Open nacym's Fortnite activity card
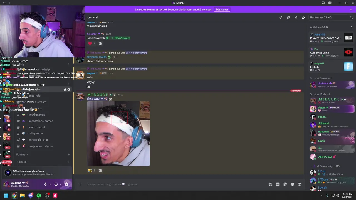This screenshot has width=356, height=200. (x=332, y=67)
